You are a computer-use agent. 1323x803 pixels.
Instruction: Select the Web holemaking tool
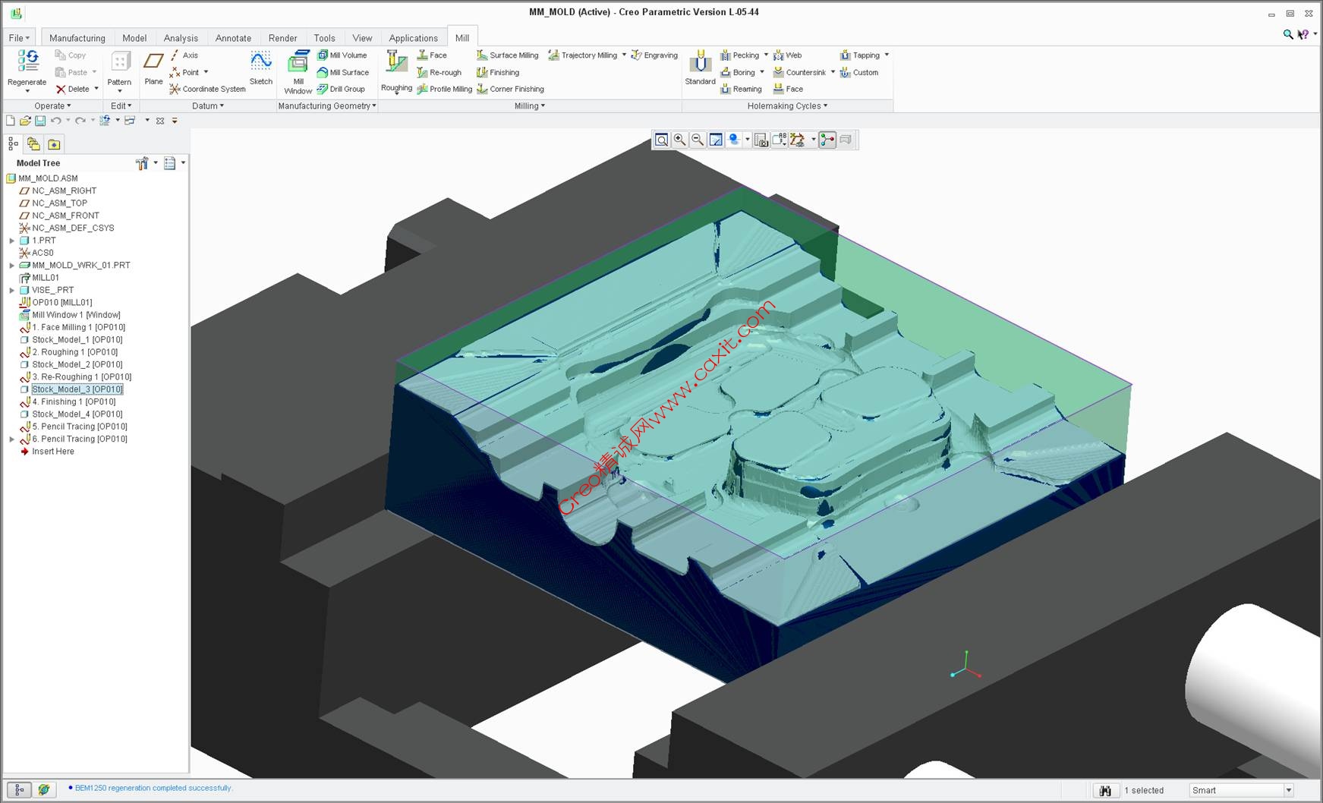click(787, 55)
